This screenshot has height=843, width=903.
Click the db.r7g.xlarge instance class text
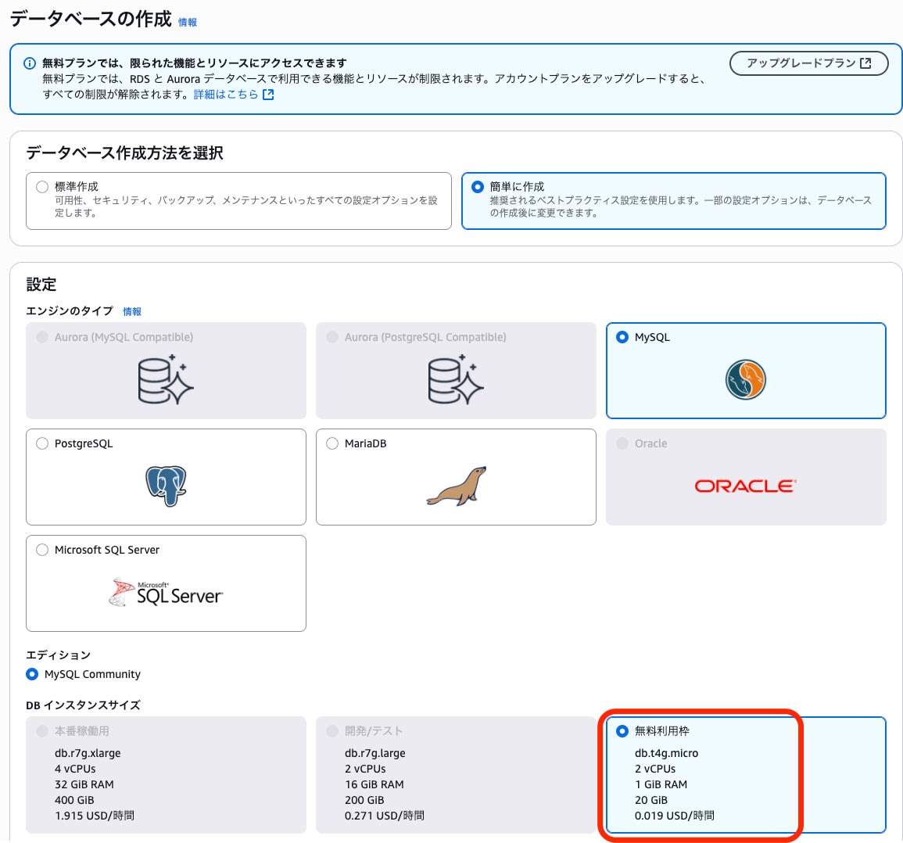point(88,753)
